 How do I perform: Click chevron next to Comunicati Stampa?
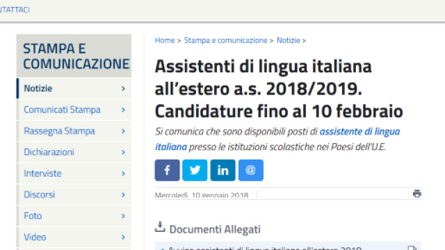pyautogui.click(x=123, y=110)
